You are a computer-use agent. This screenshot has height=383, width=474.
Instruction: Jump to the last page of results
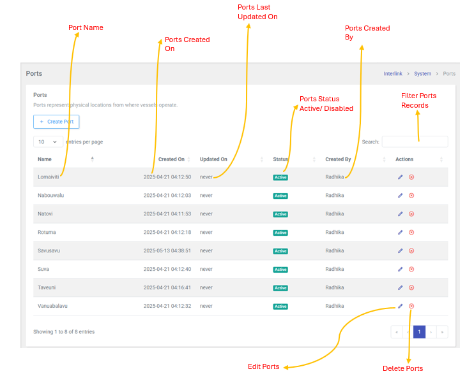click(x=442, y=332)
